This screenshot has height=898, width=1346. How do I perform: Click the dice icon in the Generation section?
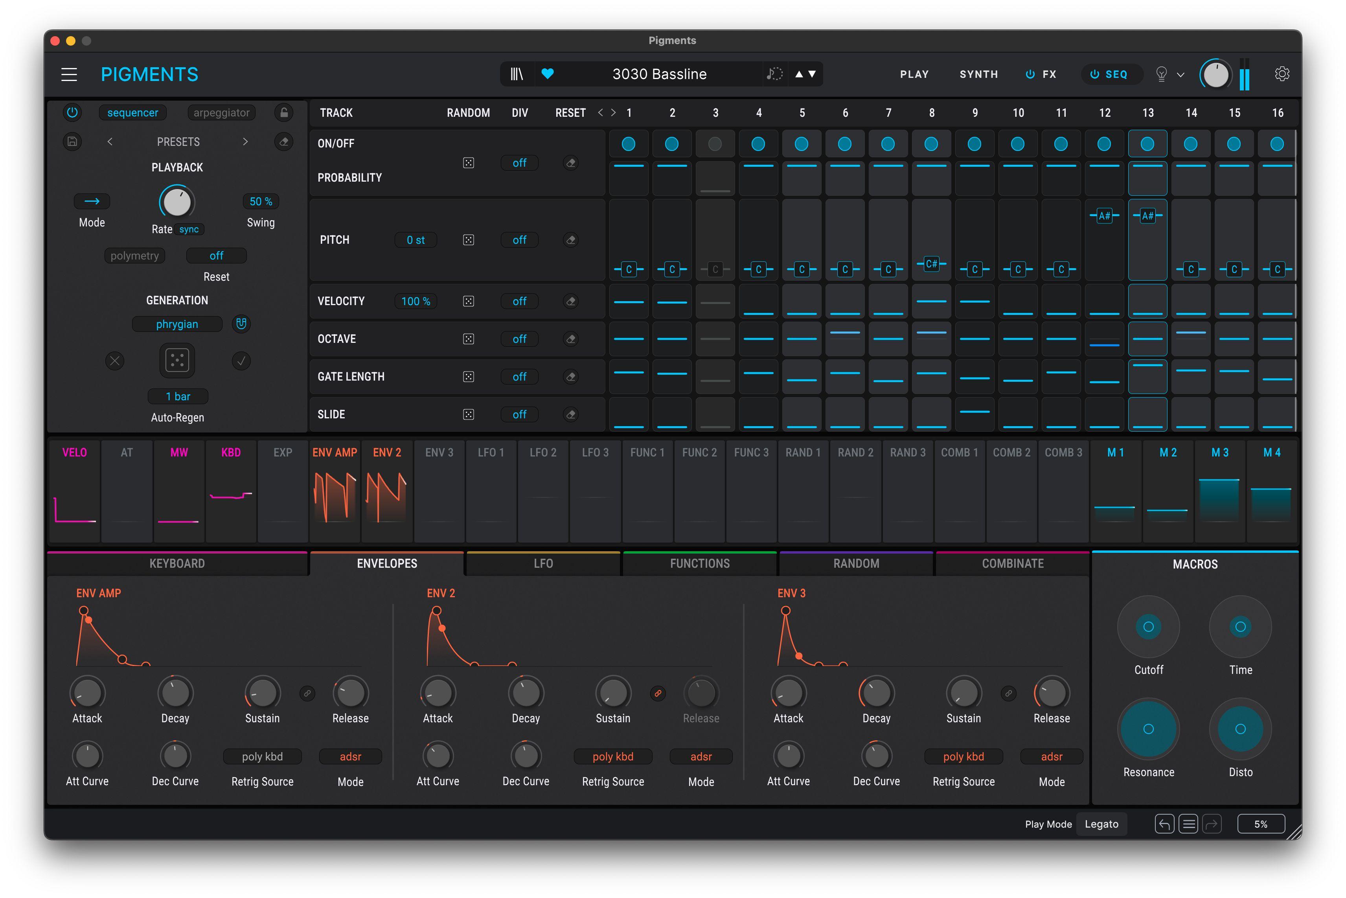[x=177, y=360]
